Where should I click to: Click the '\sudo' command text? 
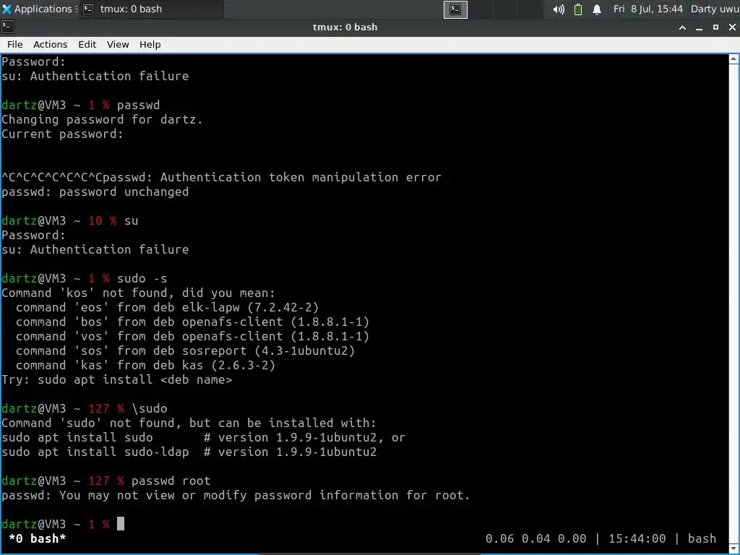149,409
